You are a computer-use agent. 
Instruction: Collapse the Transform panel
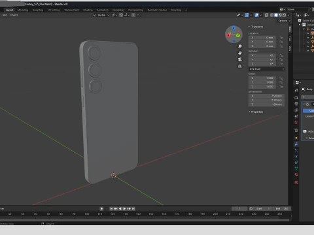coord(256,27)
